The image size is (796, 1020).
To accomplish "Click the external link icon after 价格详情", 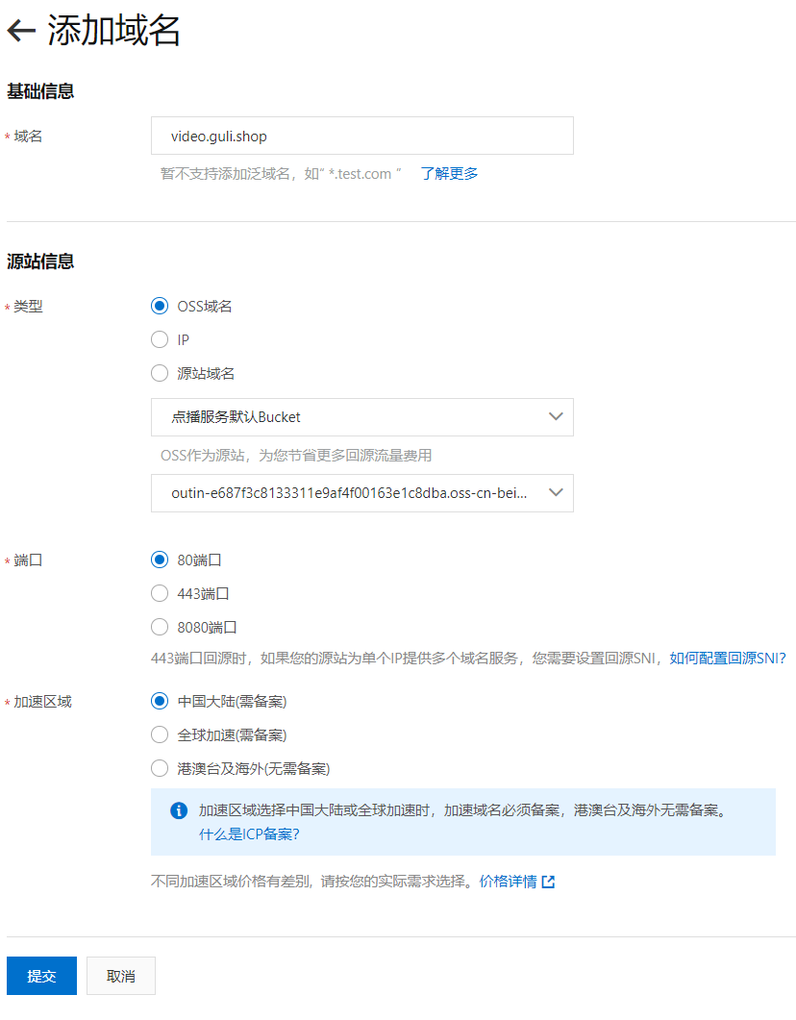I will 548,882.
